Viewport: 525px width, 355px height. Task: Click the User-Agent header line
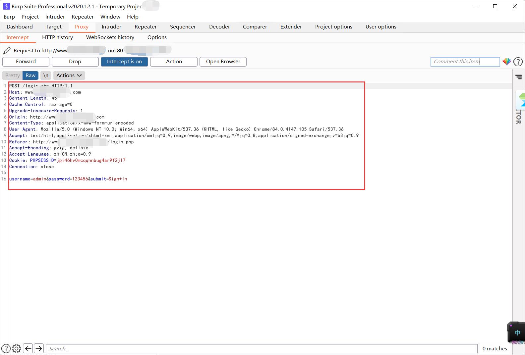tap(176, 129)
